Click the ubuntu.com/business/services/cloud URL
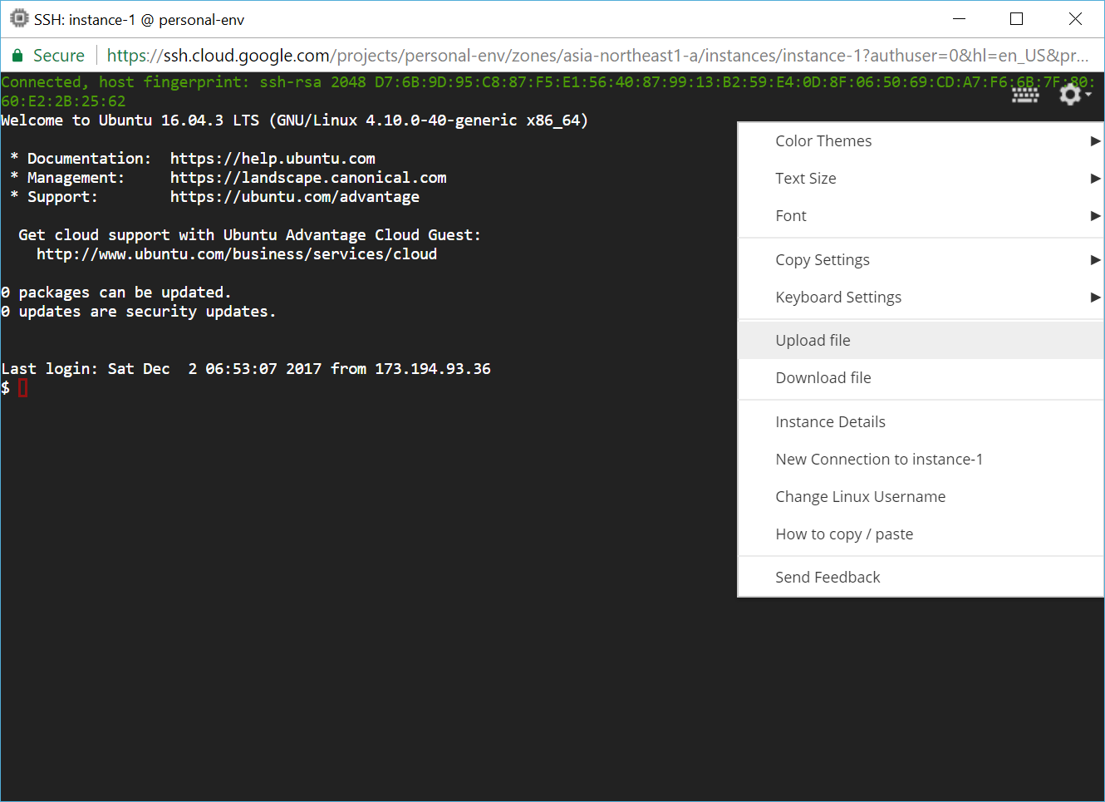Viewport: 1105px width, 802px height. [x=237, y=254]
